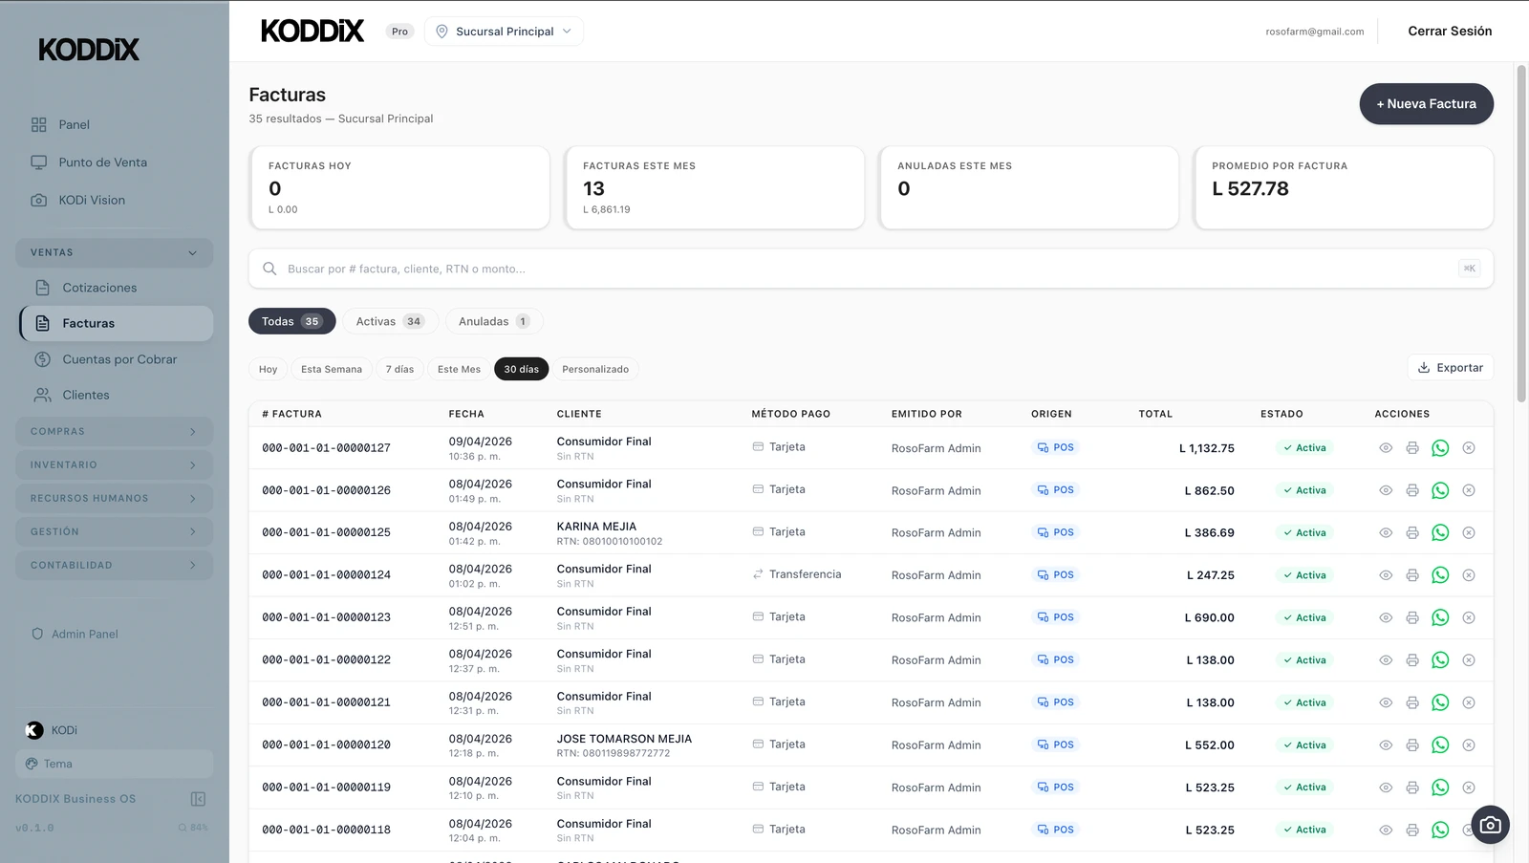Viewport: 1529px width, 863px height.
Task: Show the Anuladas invoices tab
Action: pyautogui.click(x=493, y=322)
